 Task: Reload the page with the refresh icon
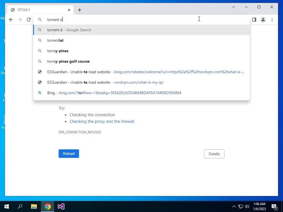pos(29,20)
